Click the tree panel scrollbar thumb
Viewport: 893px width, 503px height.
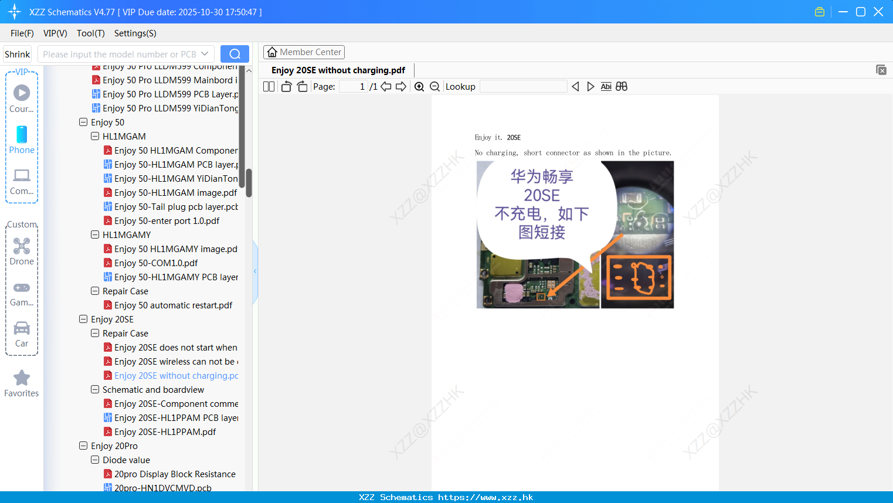(249, 183)
